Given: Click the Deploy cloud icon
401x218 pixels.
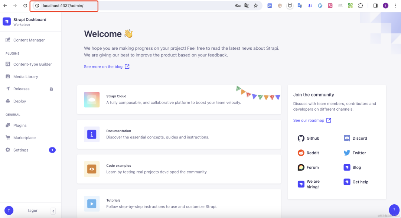Looking at the screenshot, I should (x=8, y=101).
